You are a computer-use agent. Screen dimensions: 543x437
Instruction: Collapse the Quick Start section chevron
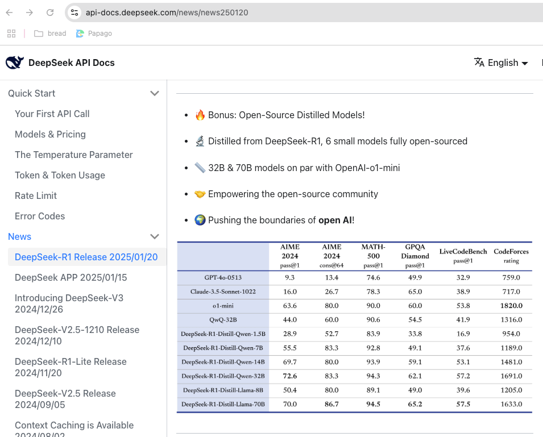155,93
